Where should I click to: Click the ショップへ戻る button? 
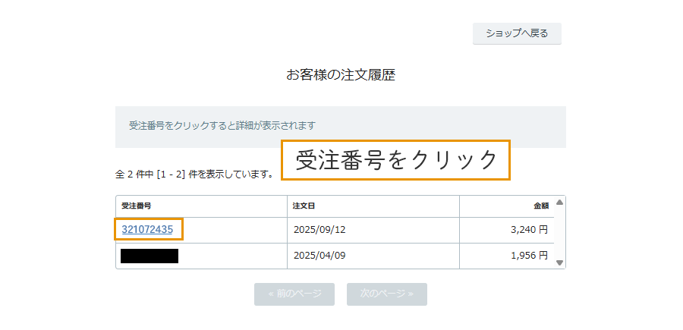(517, 33)
